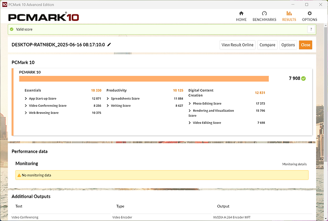Screen dimensions: 328x221
Task: Click the question mark help icon
Action: [x=311, y=29]
